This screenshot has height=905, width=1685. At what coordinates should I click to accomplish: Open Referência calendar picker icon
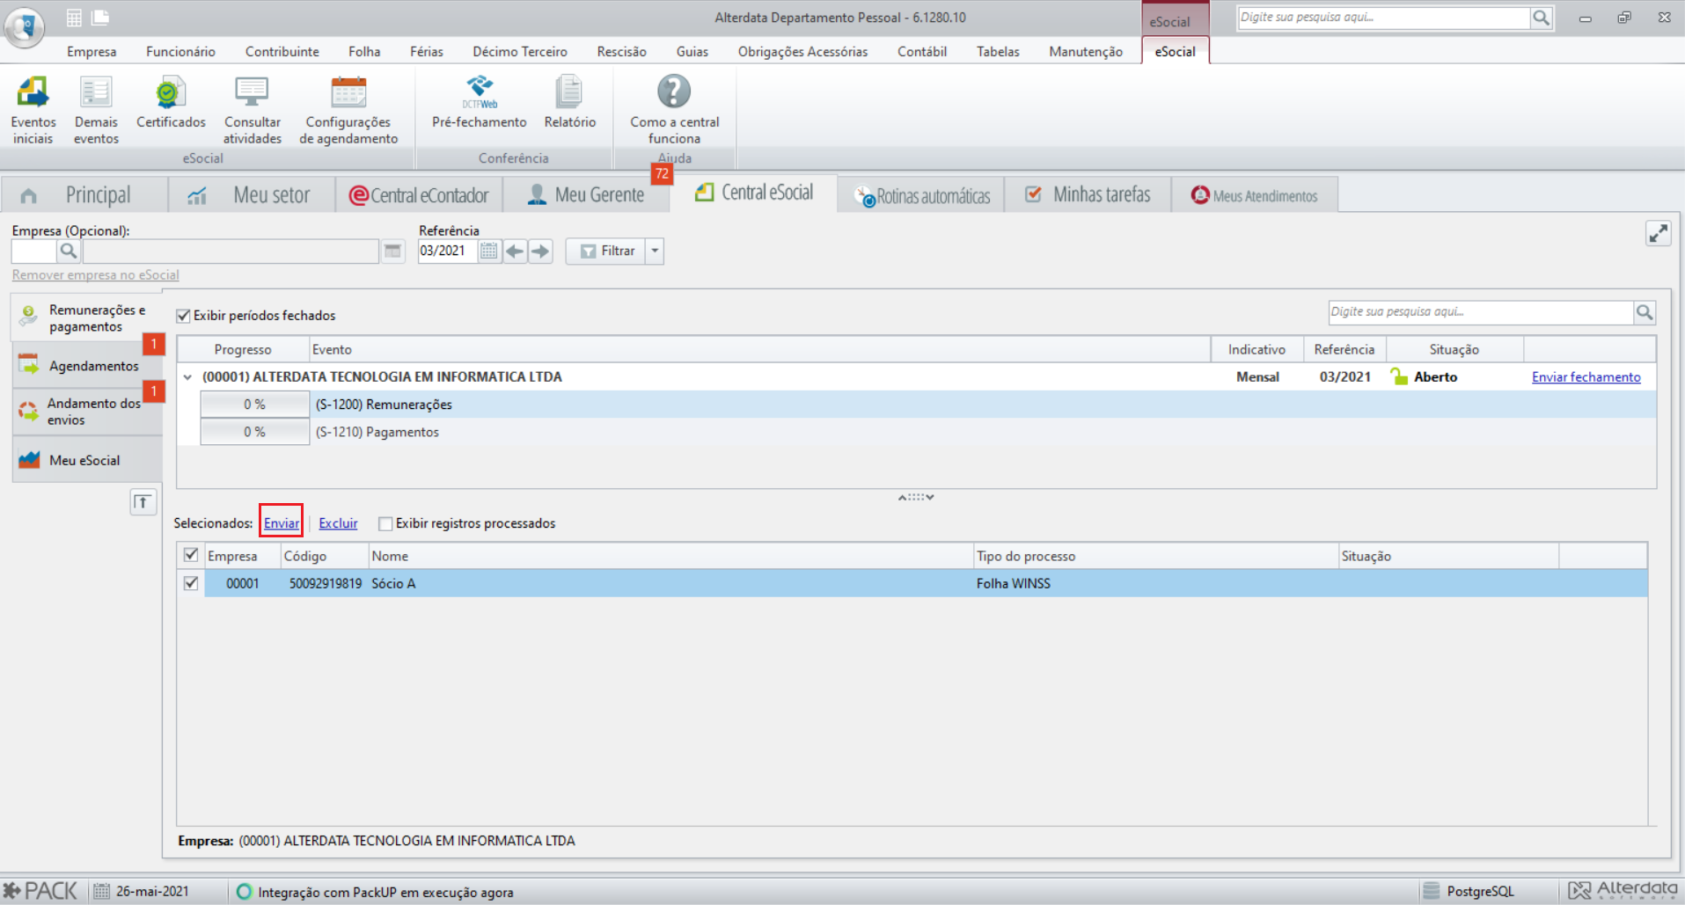[489, 252]
